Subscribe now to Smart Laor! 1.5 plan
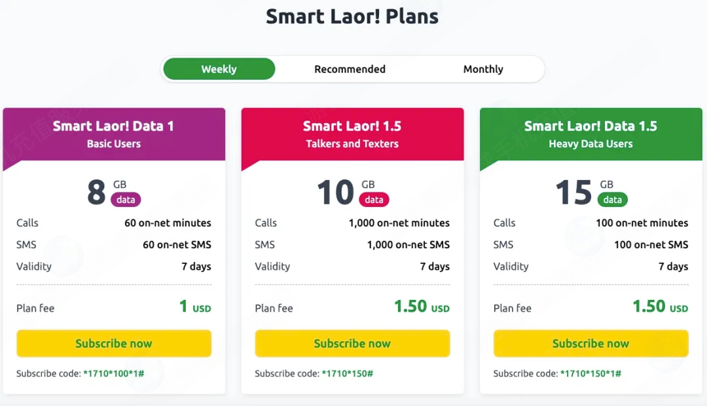Viewport: 707px width, 406px height. (x=352, y=343)
